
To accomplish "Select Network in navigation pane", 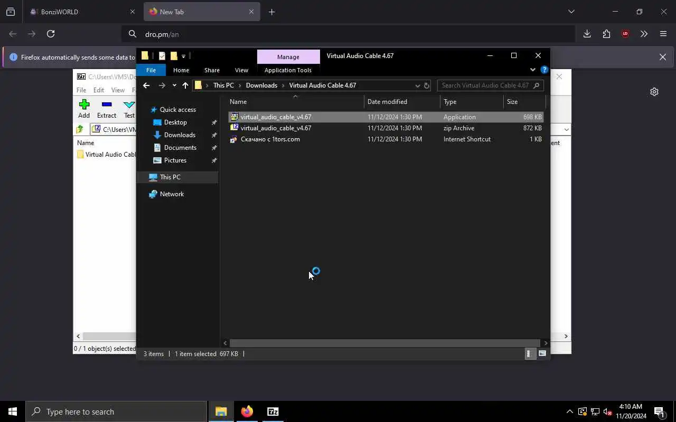I will coord(172,194).
